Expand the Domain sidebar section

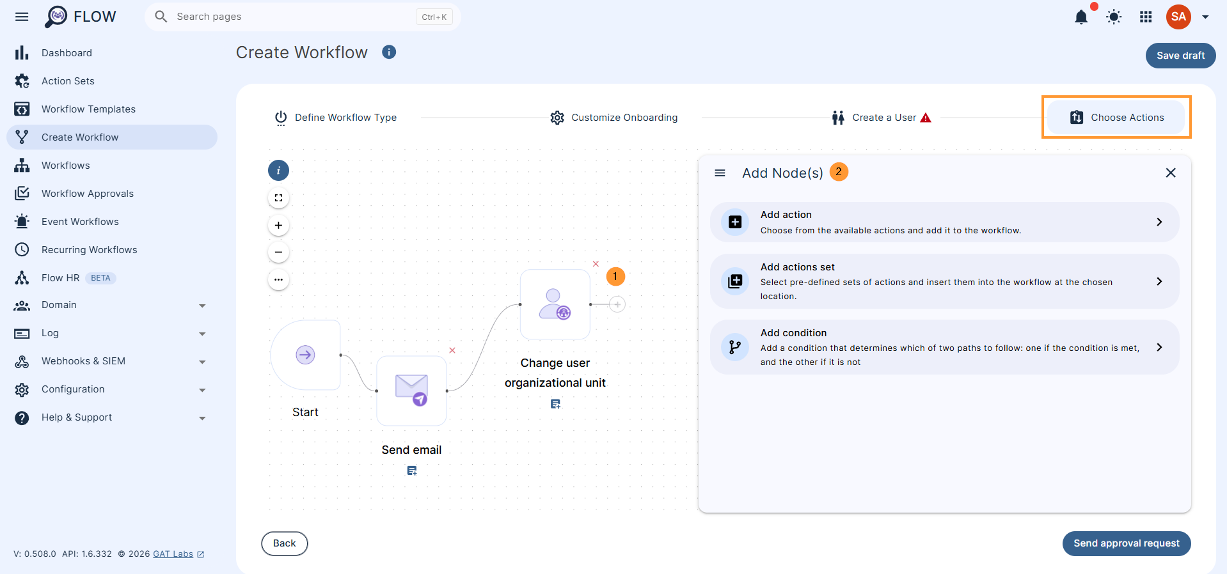112,305
